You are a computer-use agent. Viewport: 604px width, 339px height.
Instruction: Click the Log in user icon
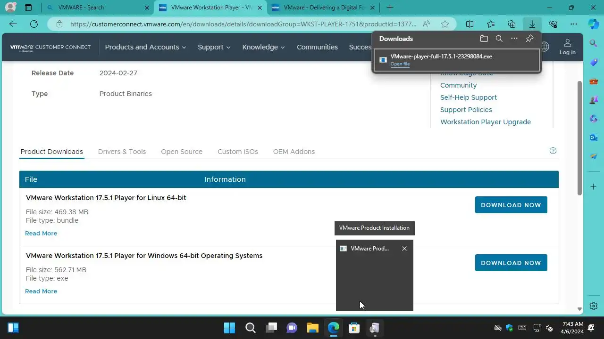click(x=568, y=47)
